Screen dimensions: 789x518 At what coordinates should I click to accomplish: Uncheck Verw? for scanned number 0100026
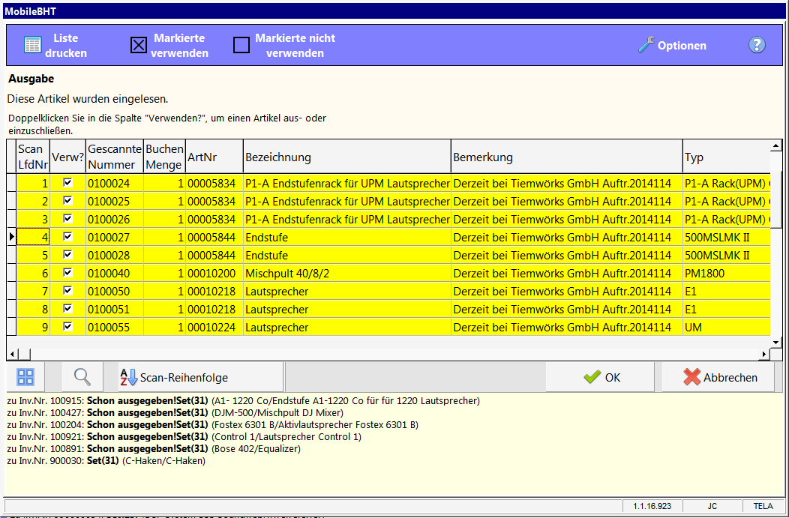tap(67, 219)
